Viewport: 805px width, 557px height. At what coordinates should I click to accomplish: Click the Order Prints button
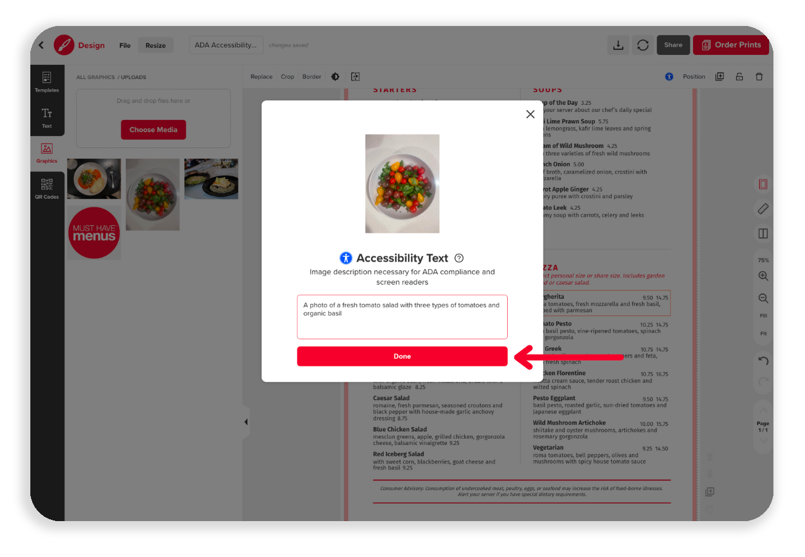[x=731, y=45]
